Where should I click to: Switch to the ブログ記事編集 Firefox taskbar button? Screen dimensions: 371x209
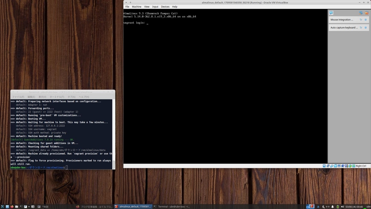pyautogui.click(x=94, y=207)
